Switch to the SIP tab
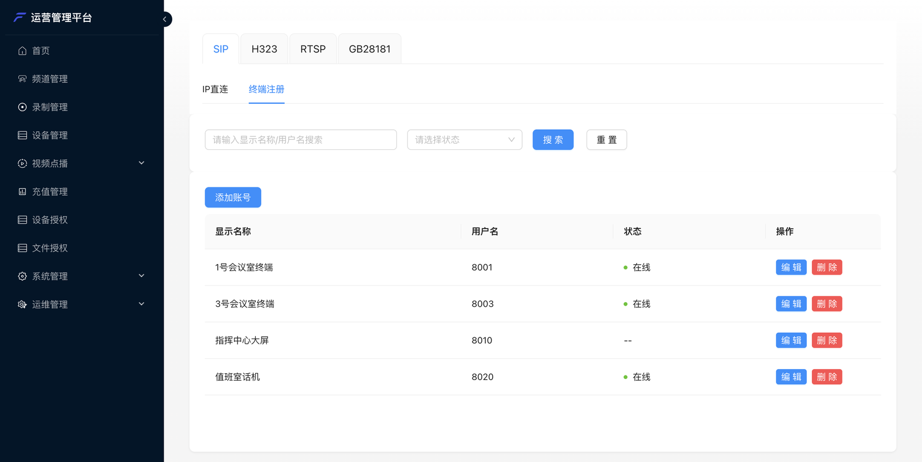 click(221, 49)
